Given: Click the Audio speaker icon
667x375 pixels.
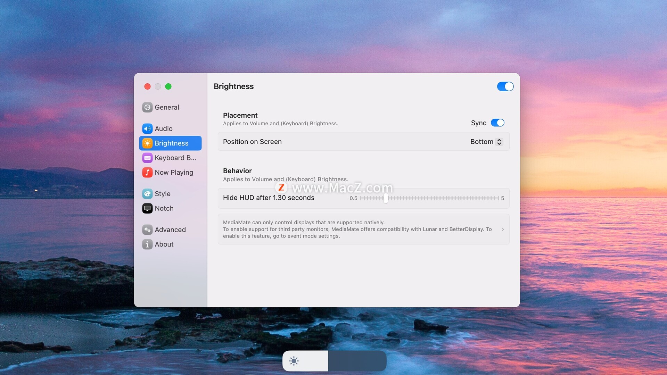Looking at the screenshot, I should point(147,128).
